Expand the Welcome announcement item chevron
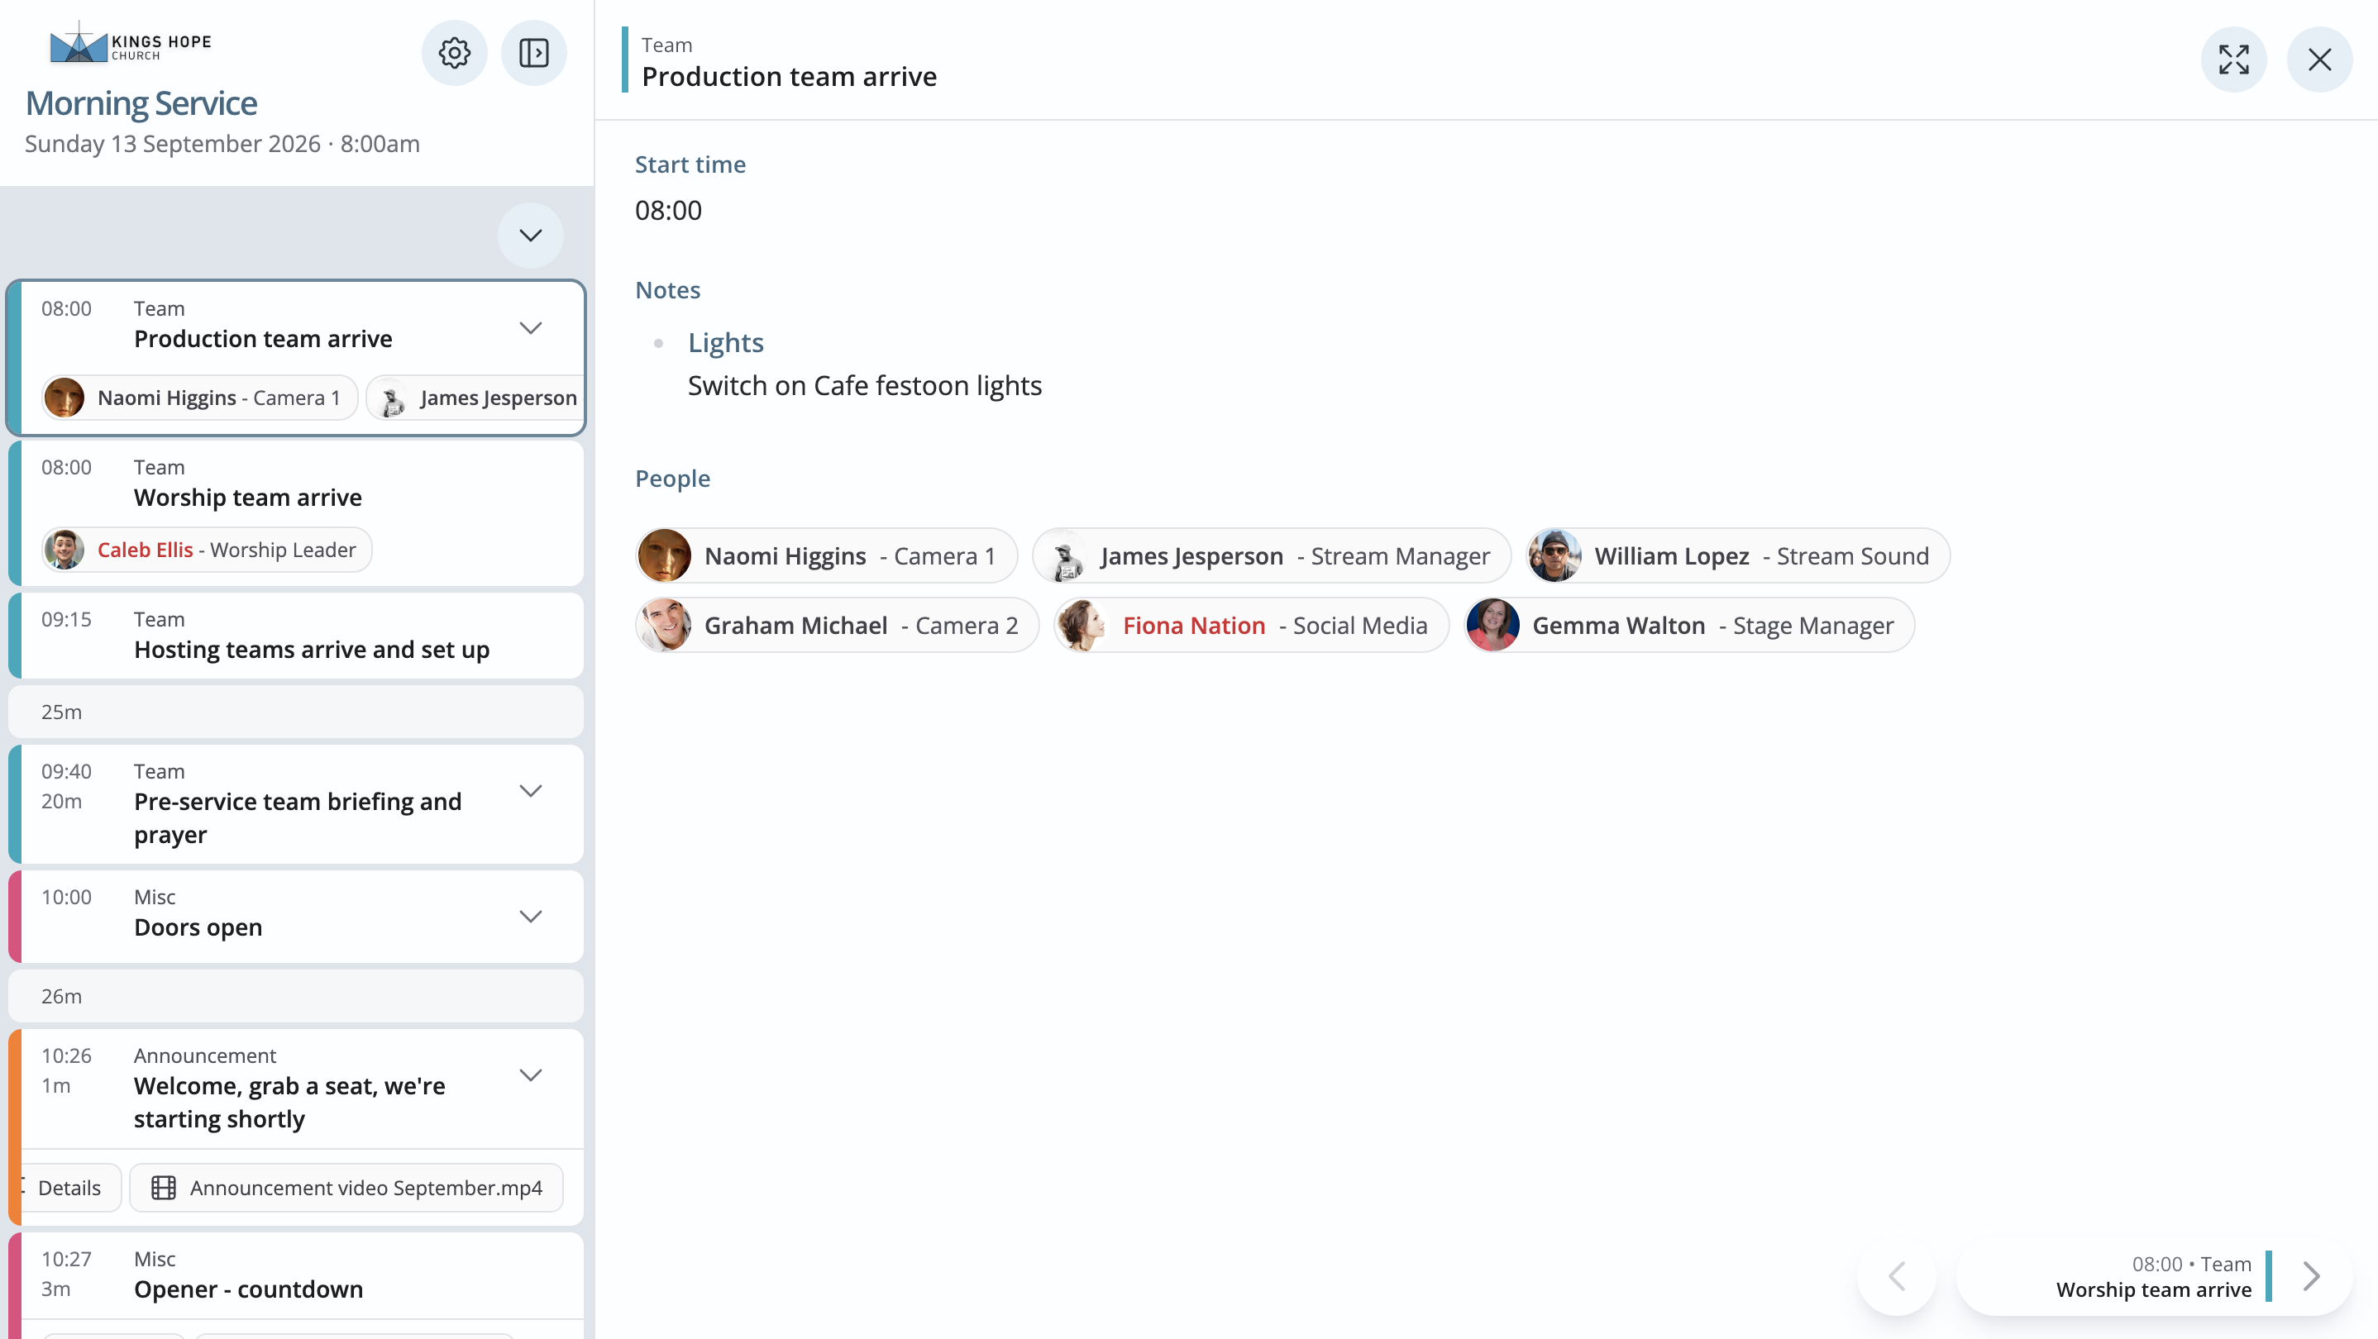2378x1339 pixels. pyautogui.click(x=531, y=1075)
